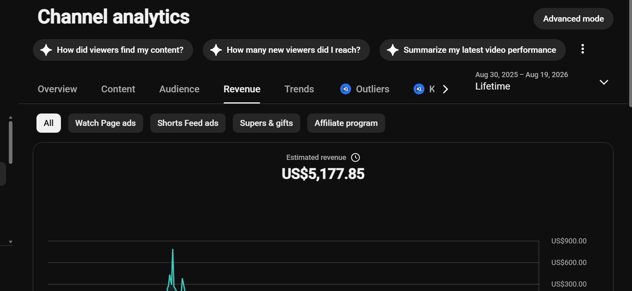Viewport: 632px width, 291px height.
Task: Ask 'How many new viewers did I reach?'
Action: (x=286, y=50)
